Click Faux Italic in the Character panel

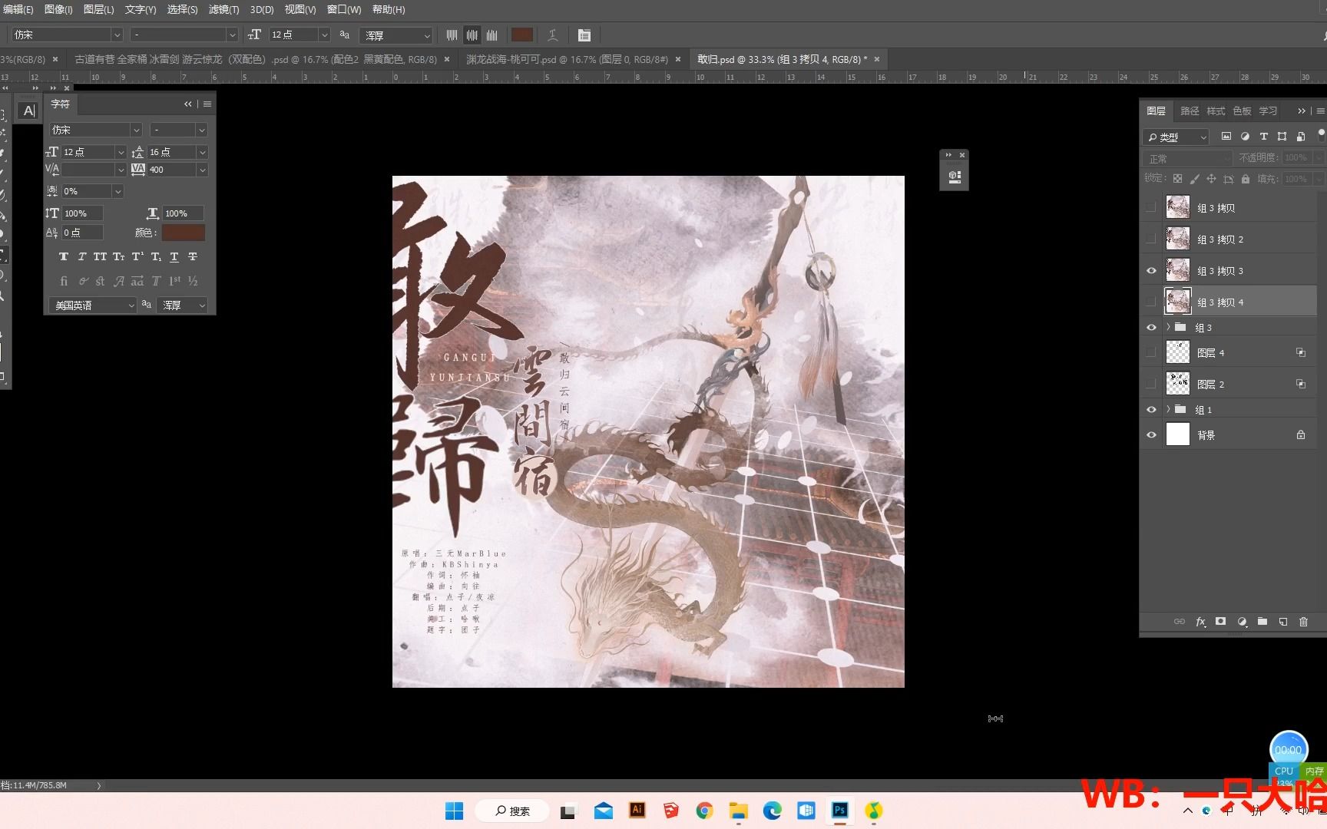pyautogui.click(x=82, y=257)
